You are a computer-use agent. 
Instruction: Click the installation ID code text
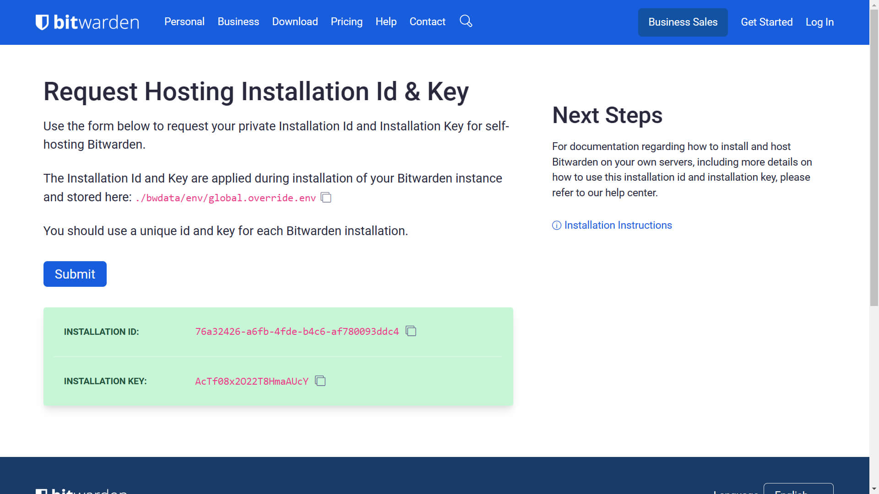click(297, 332)
